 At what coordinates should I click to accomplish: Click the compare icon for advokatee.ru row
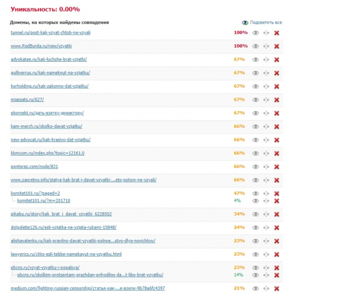[266, 60]
